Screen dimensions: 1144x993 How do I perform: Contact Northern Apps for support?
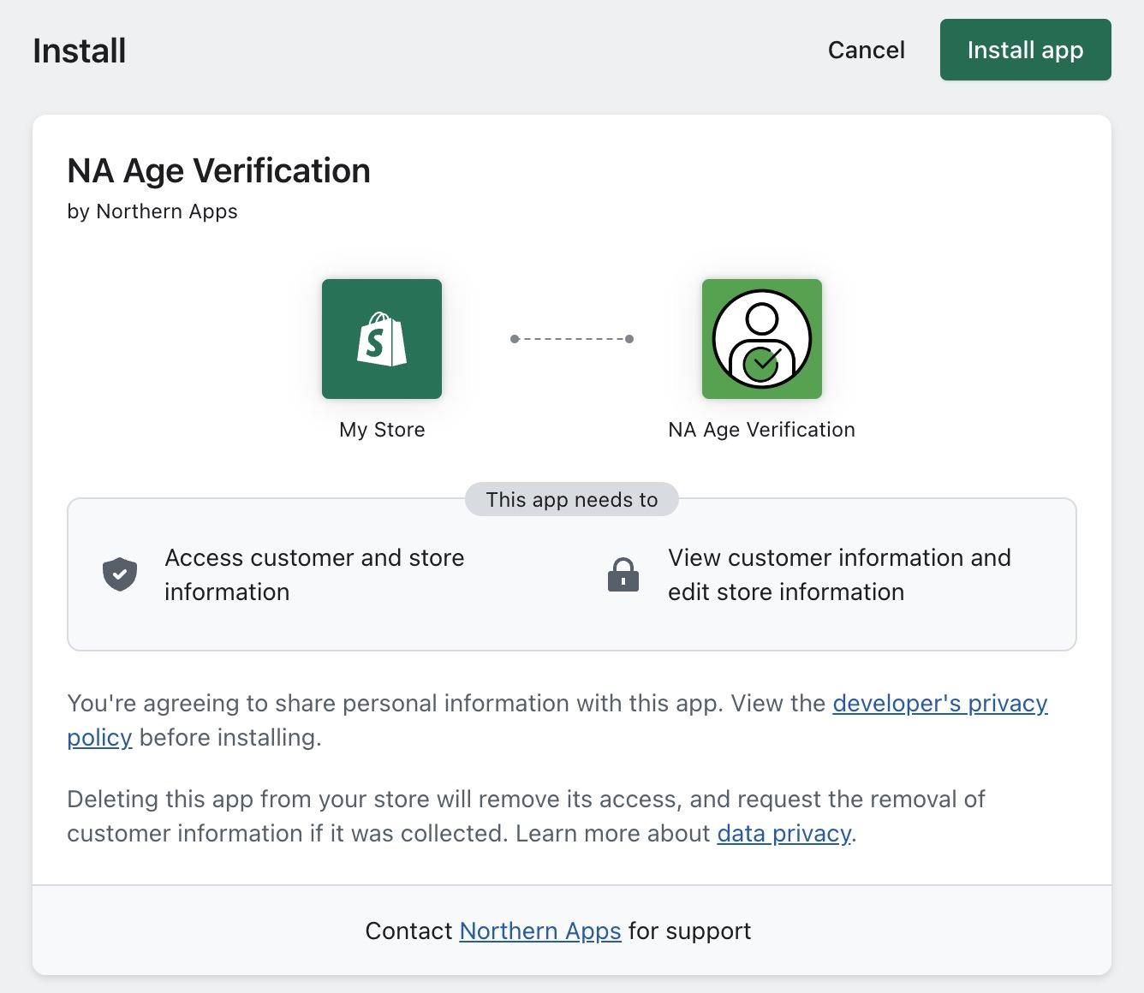coord(539,931)
